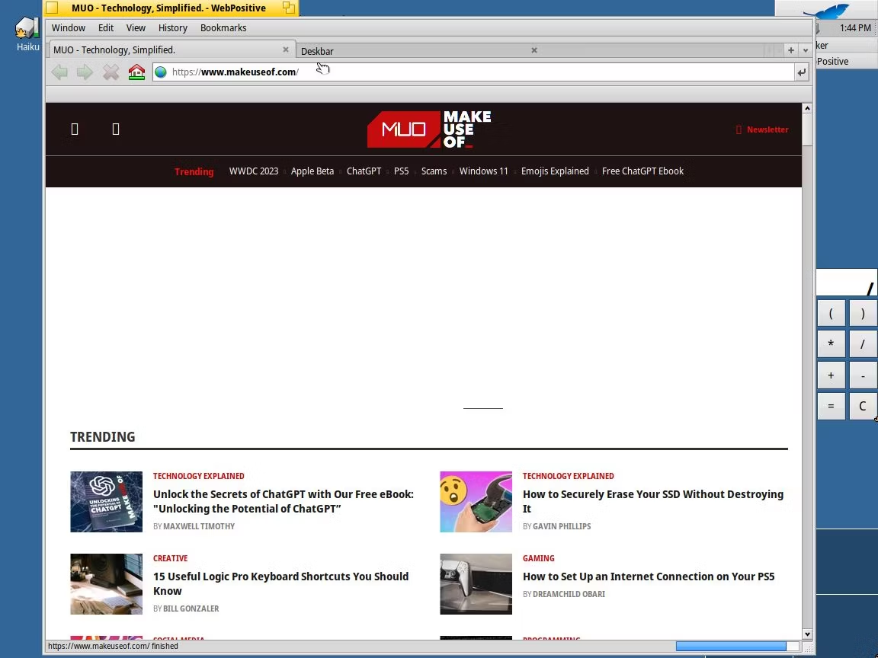
Task: Open the ChatGPT eBook article thumbnail
Action: tap(107, 502)
